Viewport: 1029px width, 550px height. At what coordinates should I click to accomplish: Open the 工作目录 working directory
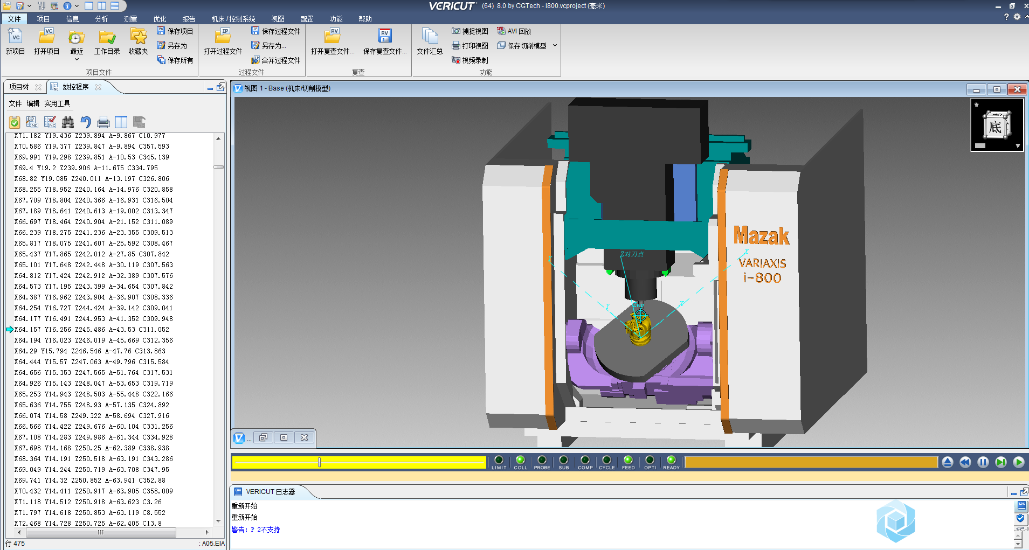(107, 41)
